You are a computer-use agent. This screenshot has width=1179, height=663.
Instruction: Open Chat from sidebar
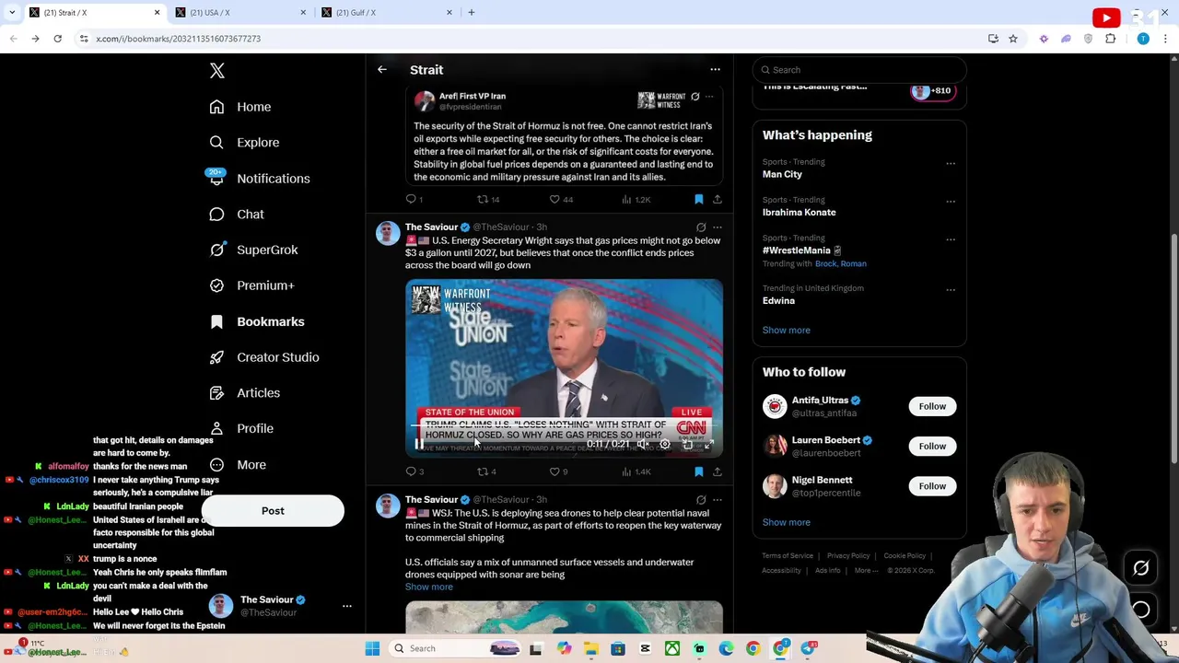(237, 215)
